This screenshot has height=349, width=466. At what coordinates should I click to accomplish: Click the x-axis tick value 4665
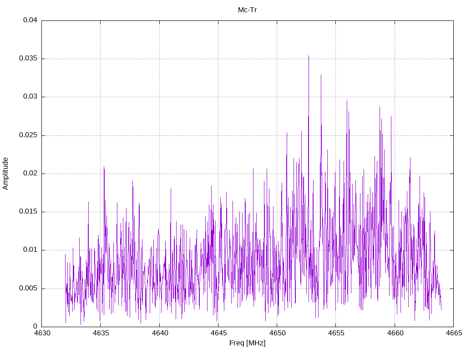pos(454,333)
